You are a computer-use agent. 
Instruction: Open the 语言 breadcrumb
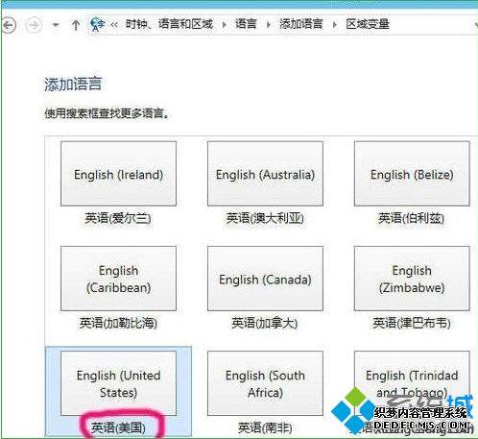pyautogui.click(x=246, y=24)
